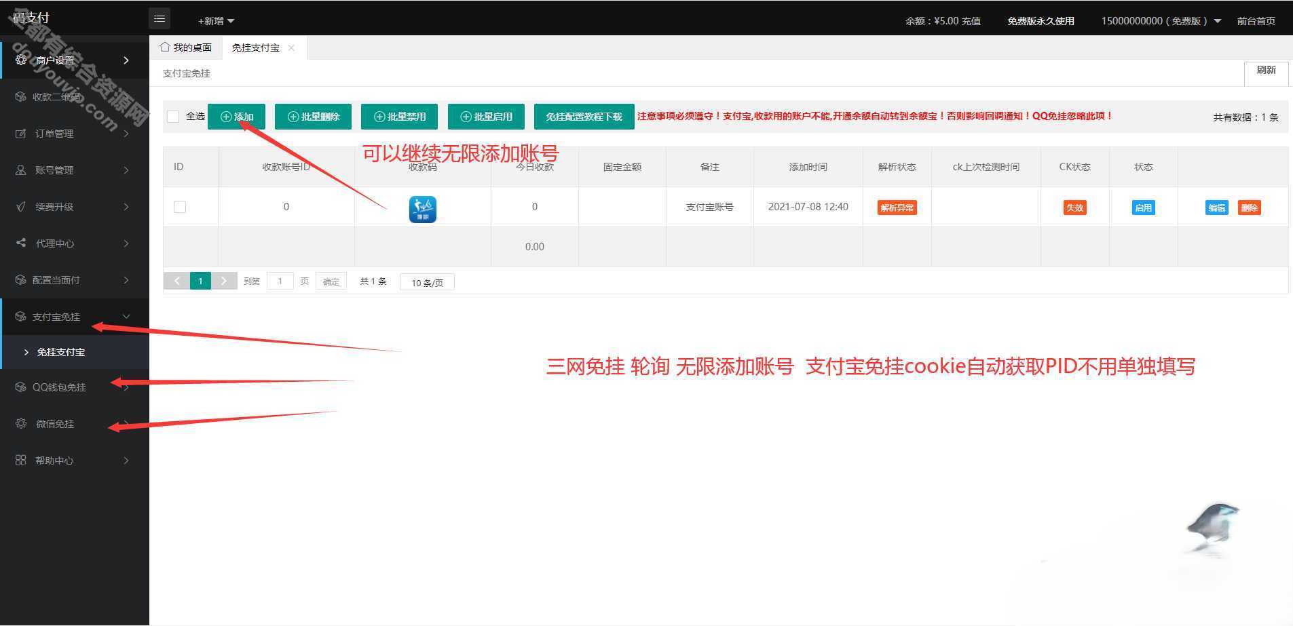Click the 码支付 logo title

[31, 18]
